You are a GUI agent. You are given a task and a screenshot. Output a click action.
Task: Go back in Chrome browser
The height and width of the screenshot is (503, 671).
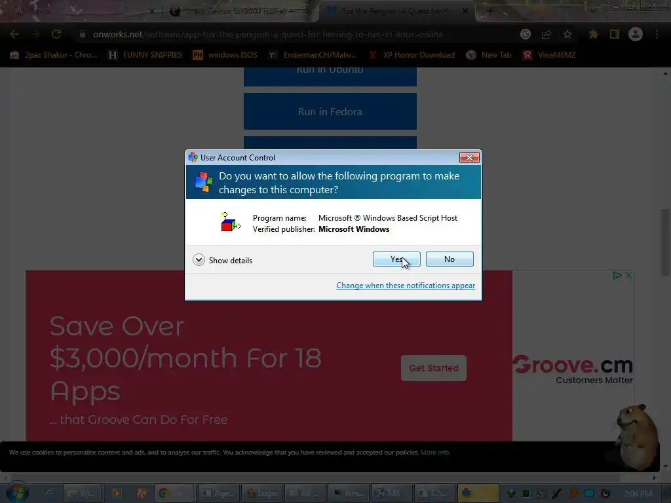pyautogui.click(x=14, y=34)
